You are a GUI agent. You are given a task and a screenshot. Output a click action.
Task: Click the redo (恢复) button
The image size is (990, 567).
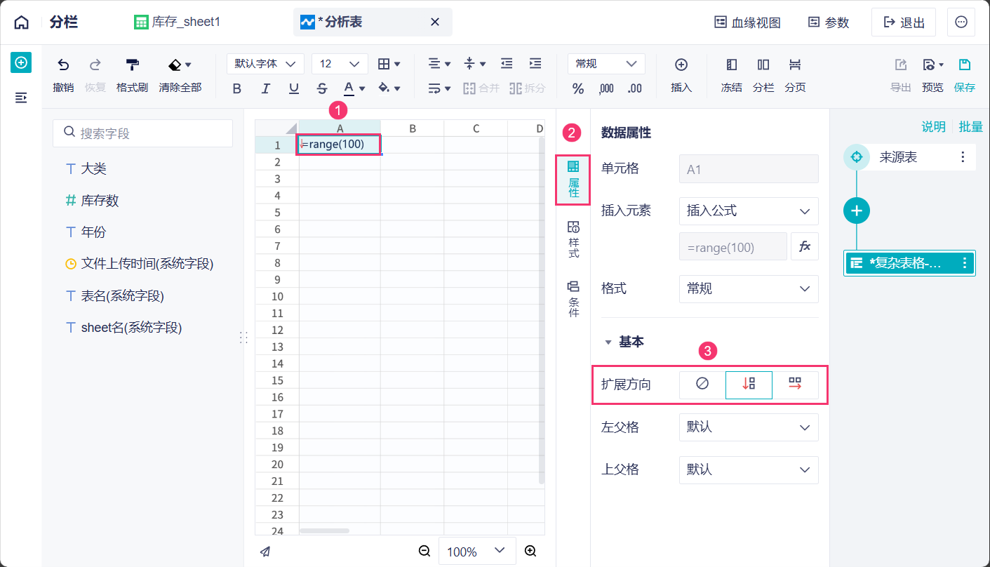pos(95,76)
